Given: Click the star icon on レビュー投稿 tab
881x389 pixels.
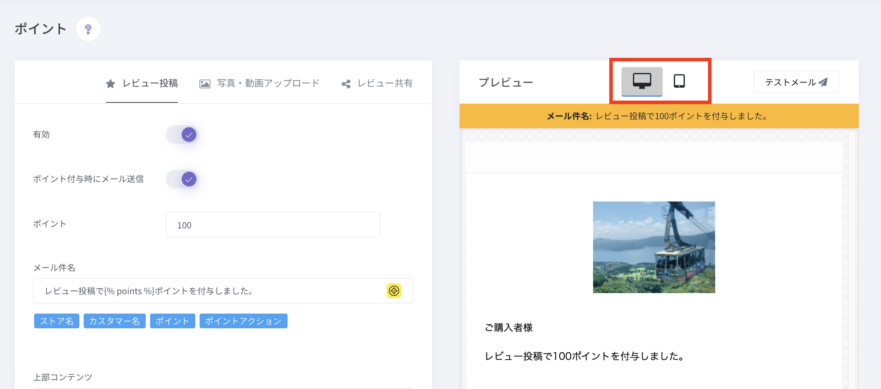Looking at the screenshot, I should click(x=111, y=84).
